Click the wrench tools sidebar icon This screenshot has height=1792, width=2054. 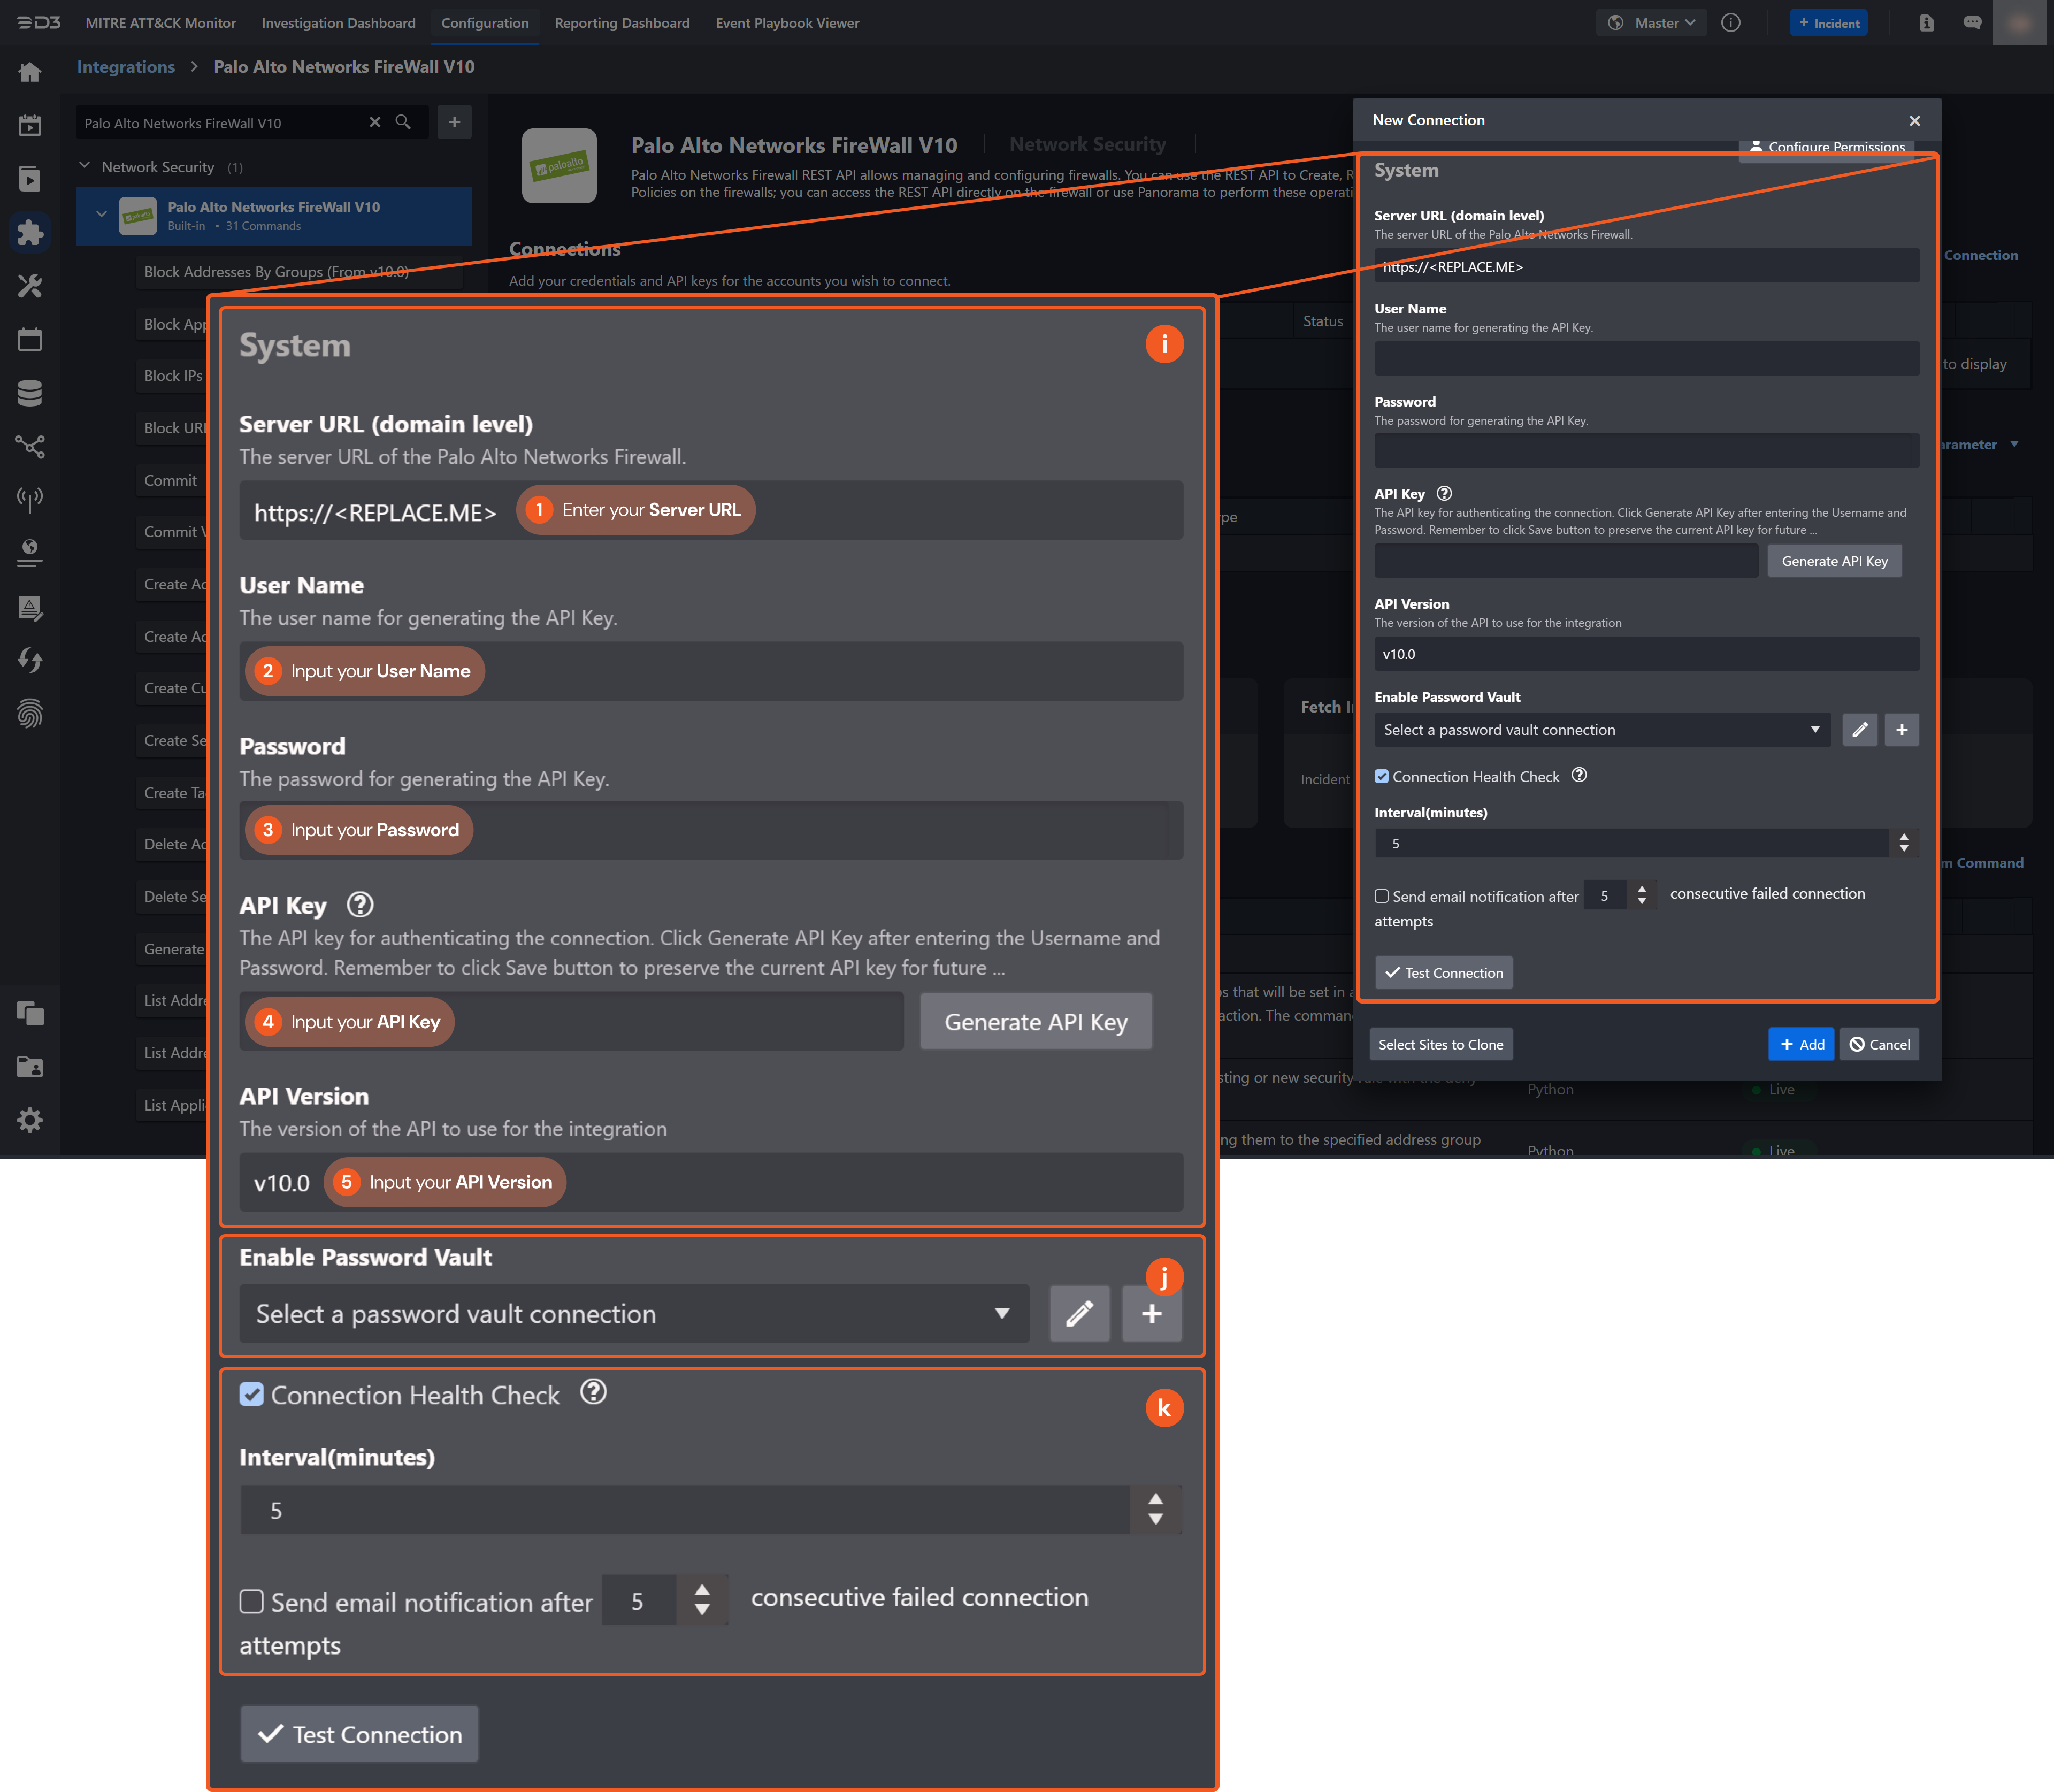point(30,287)
